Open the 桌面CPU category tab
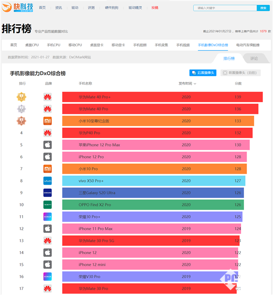The height and width of the screenshot is (295, 273). (x=32, y=45)
